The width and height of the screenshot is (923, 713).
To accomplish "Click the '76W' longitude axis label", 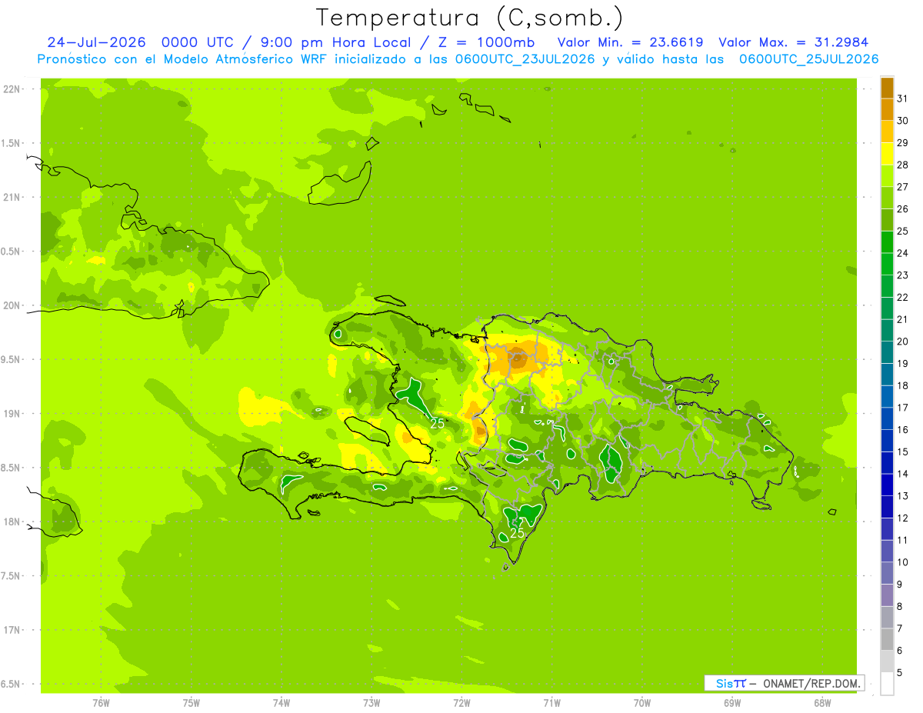I will pos(101,703).
